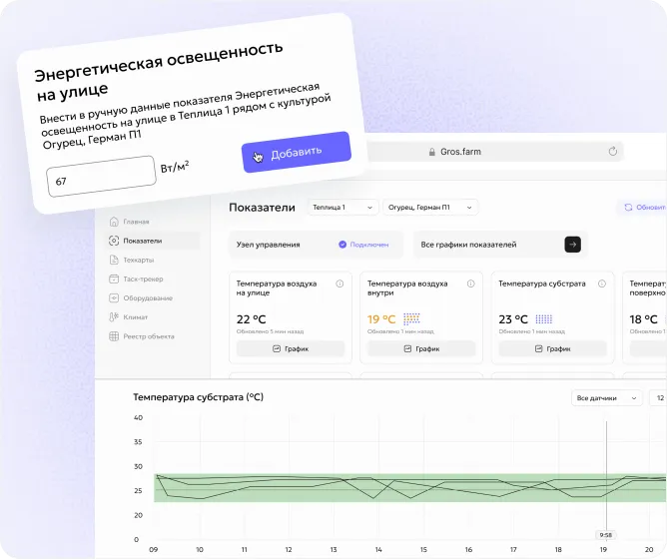Click info icon on Температура субстрата card
The width and height of the screenshot is (667, 559).
(x=602, y=283)
